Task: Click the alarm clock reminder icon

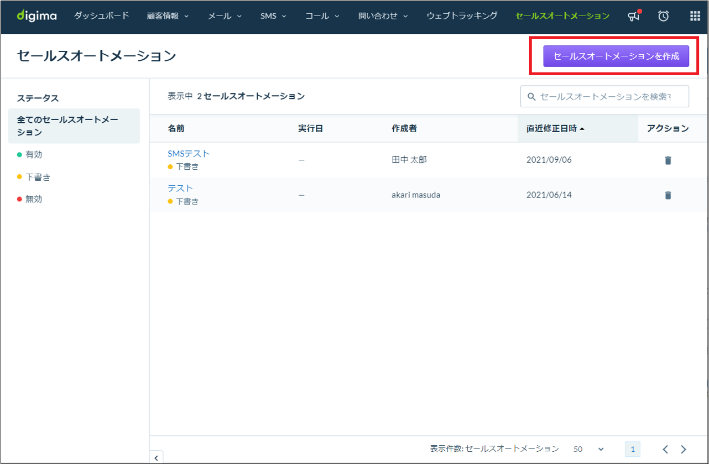Action: point(664,16)
